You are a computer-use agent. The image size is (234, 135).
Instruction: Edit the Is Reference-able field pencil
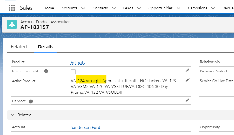click(188, 70)
